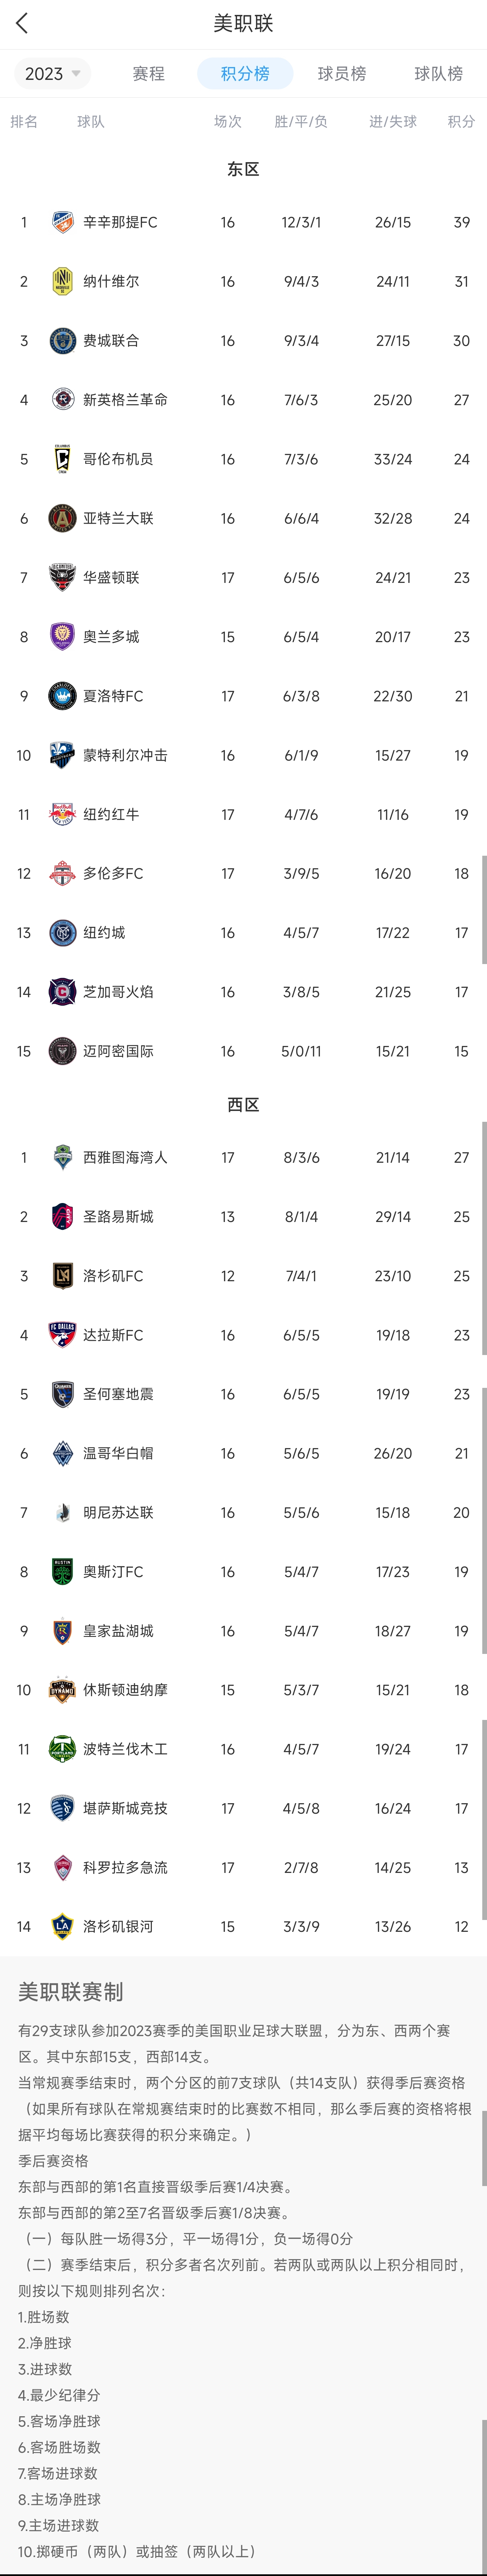The width and height of the screenshot is (487, 2576).
Task: Open the 洛杉矶FC team logo
Action: (62, 1276)
